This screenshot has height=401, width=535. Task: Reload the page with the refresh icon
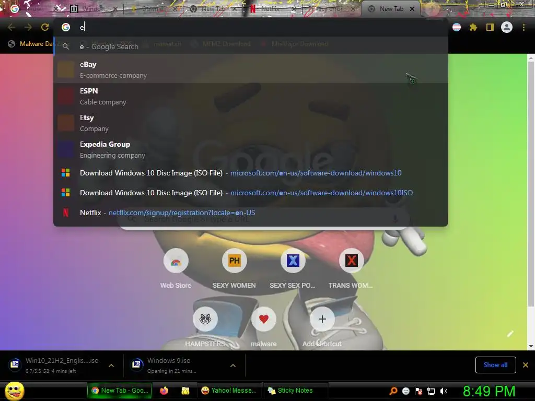[x=45, y=27]
